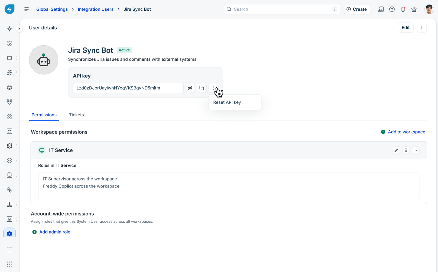Viewport: 438px width, 272px height.
Task: Click the 'Jira Sync Bot' breadcrumb text
Action: pos(137,9)
